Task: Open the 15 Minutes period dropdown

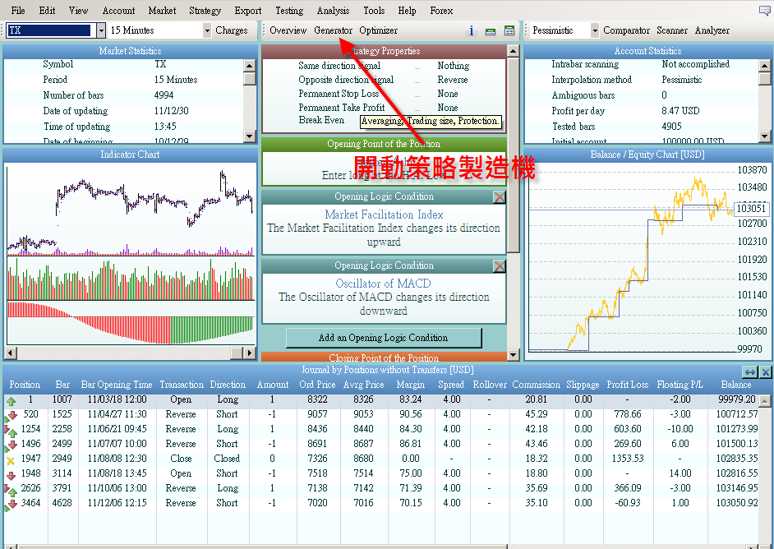Action: [x=207, y=30]
